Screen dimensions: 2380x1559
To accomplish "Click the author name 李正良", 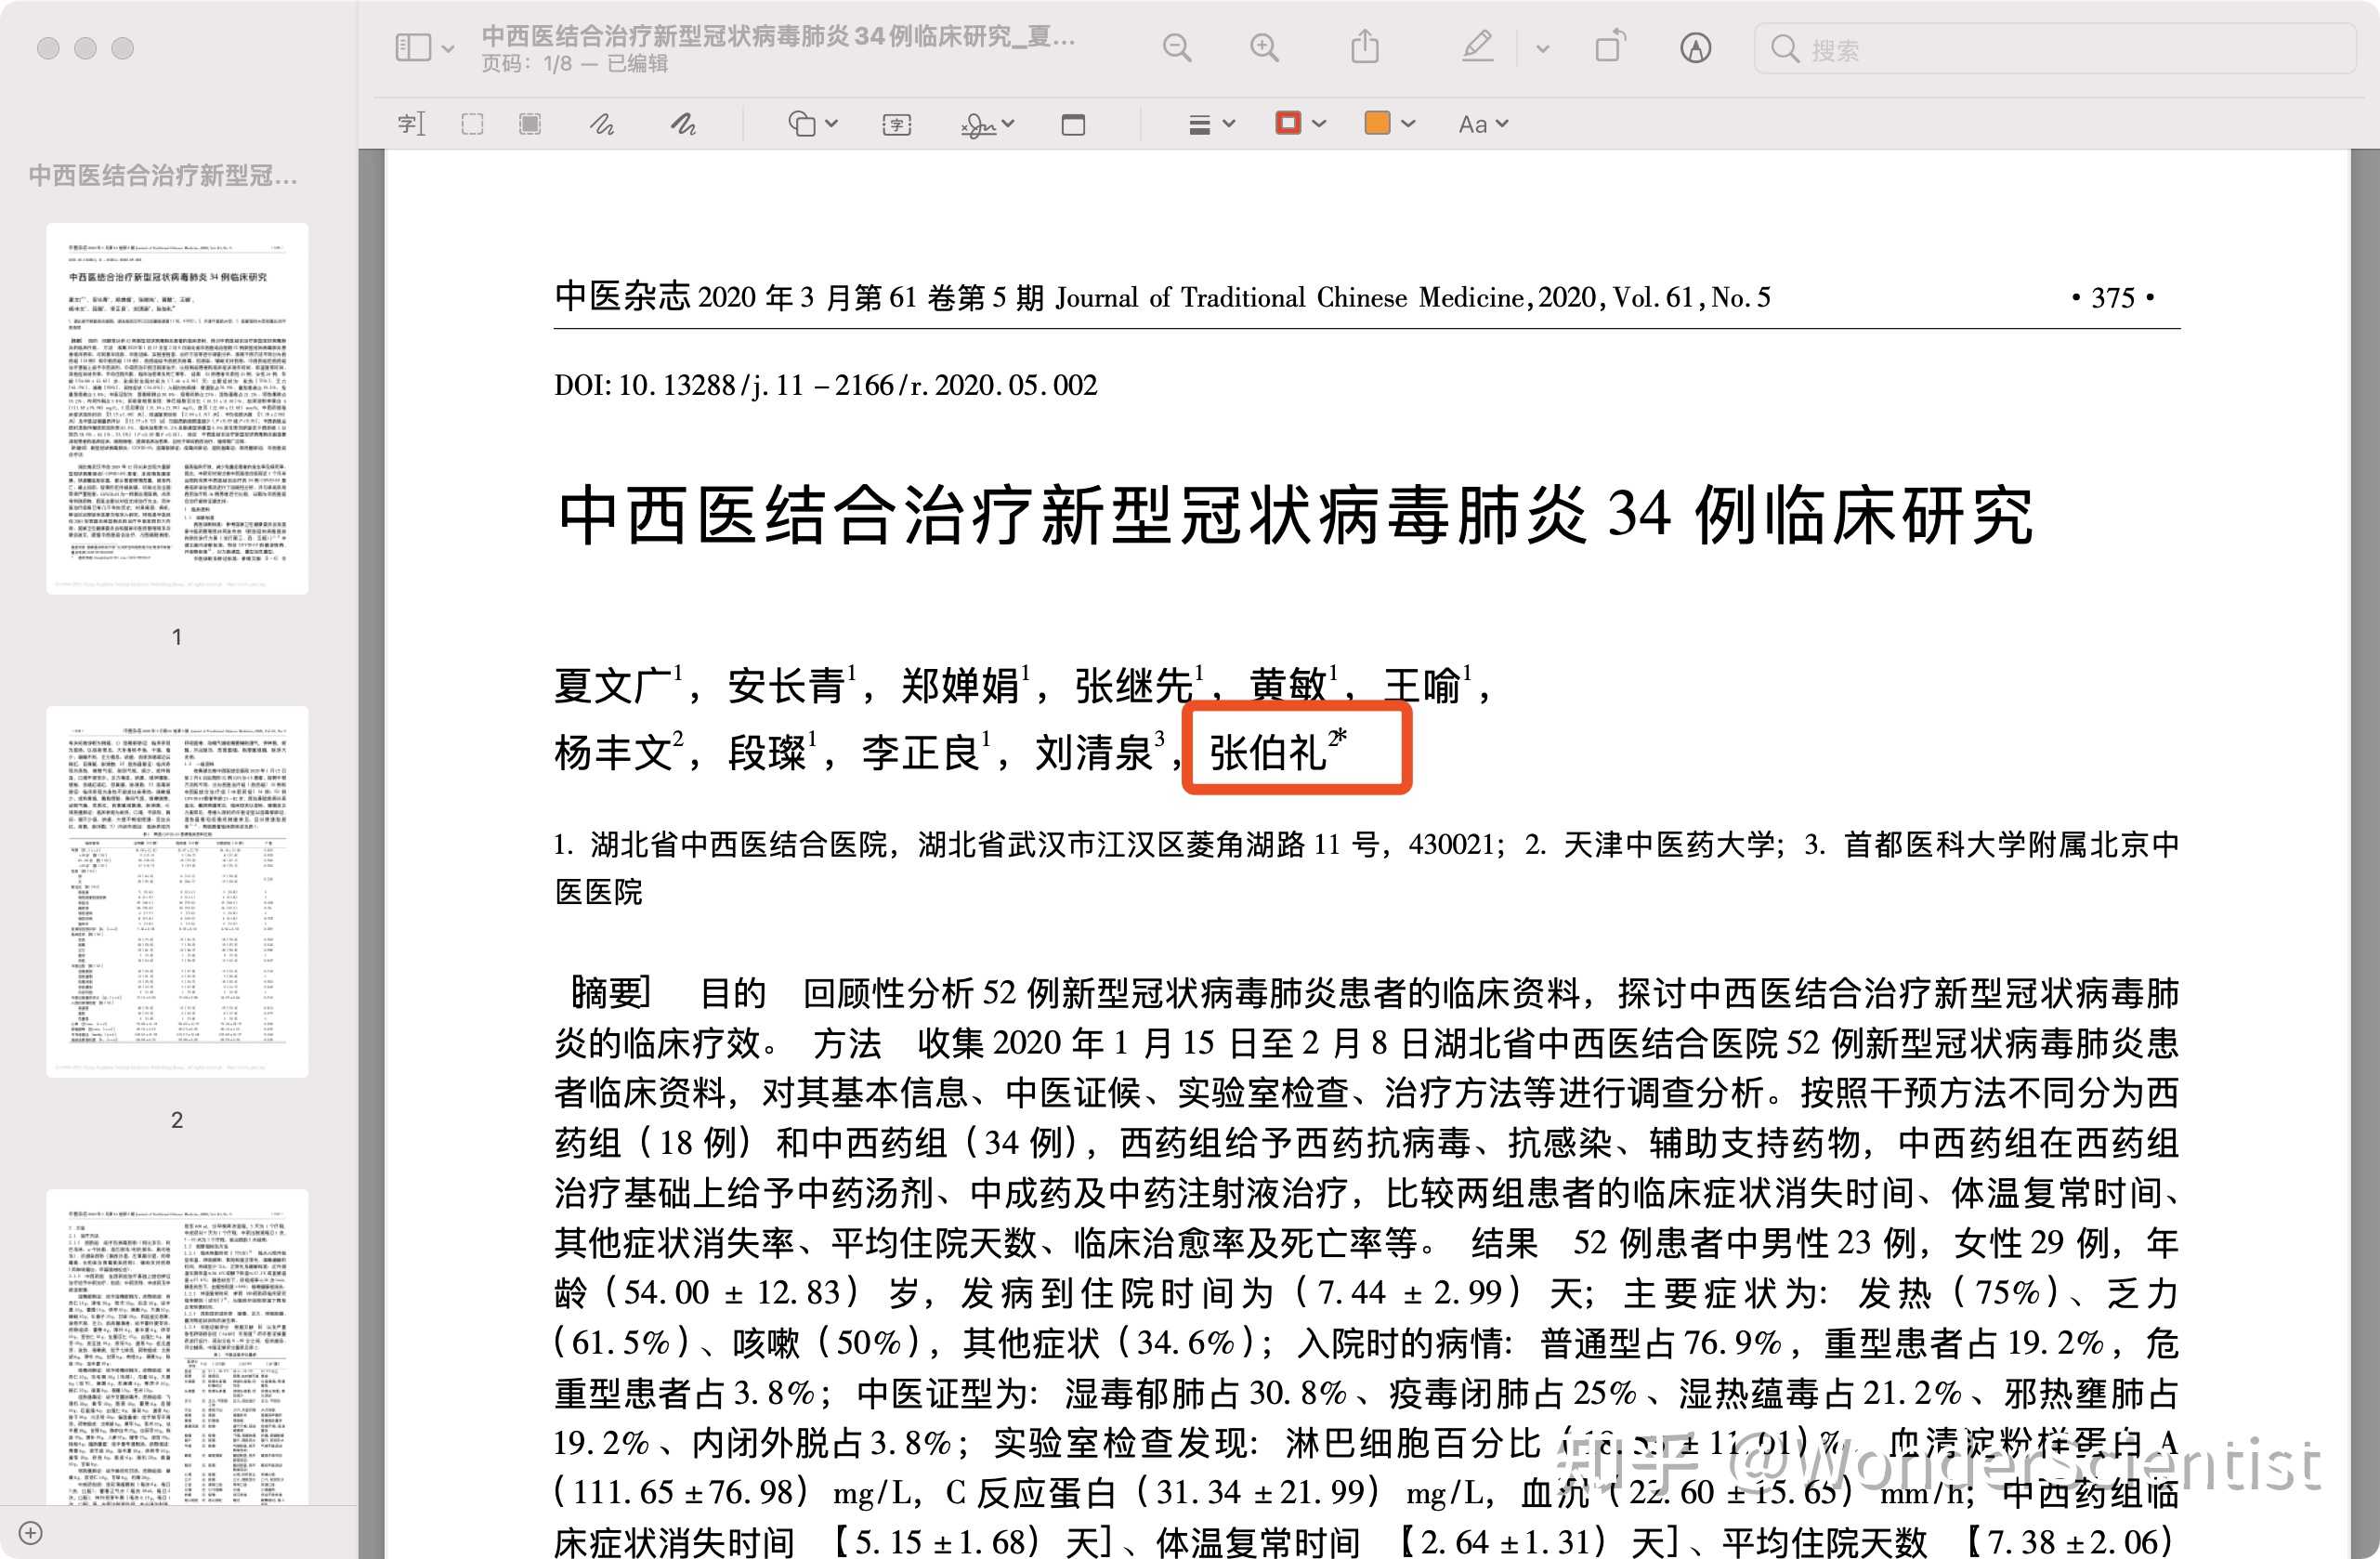I will pos(920,752).
